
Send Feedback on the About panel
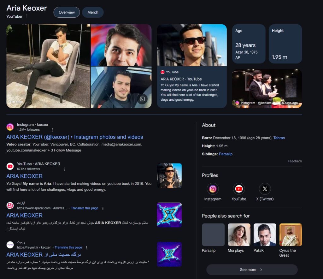coord(295,161)
